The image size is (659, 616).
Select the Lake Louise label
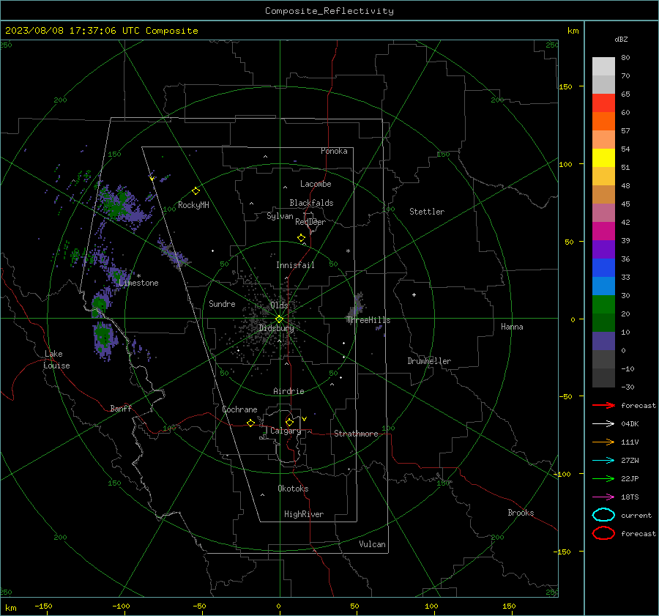coord(56,360)
